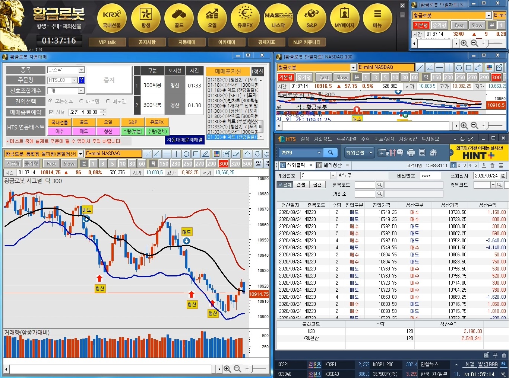Click the 비밀번호 password input field
The height and width of the screenshot is (378, 509).
[x=430, y=176]
